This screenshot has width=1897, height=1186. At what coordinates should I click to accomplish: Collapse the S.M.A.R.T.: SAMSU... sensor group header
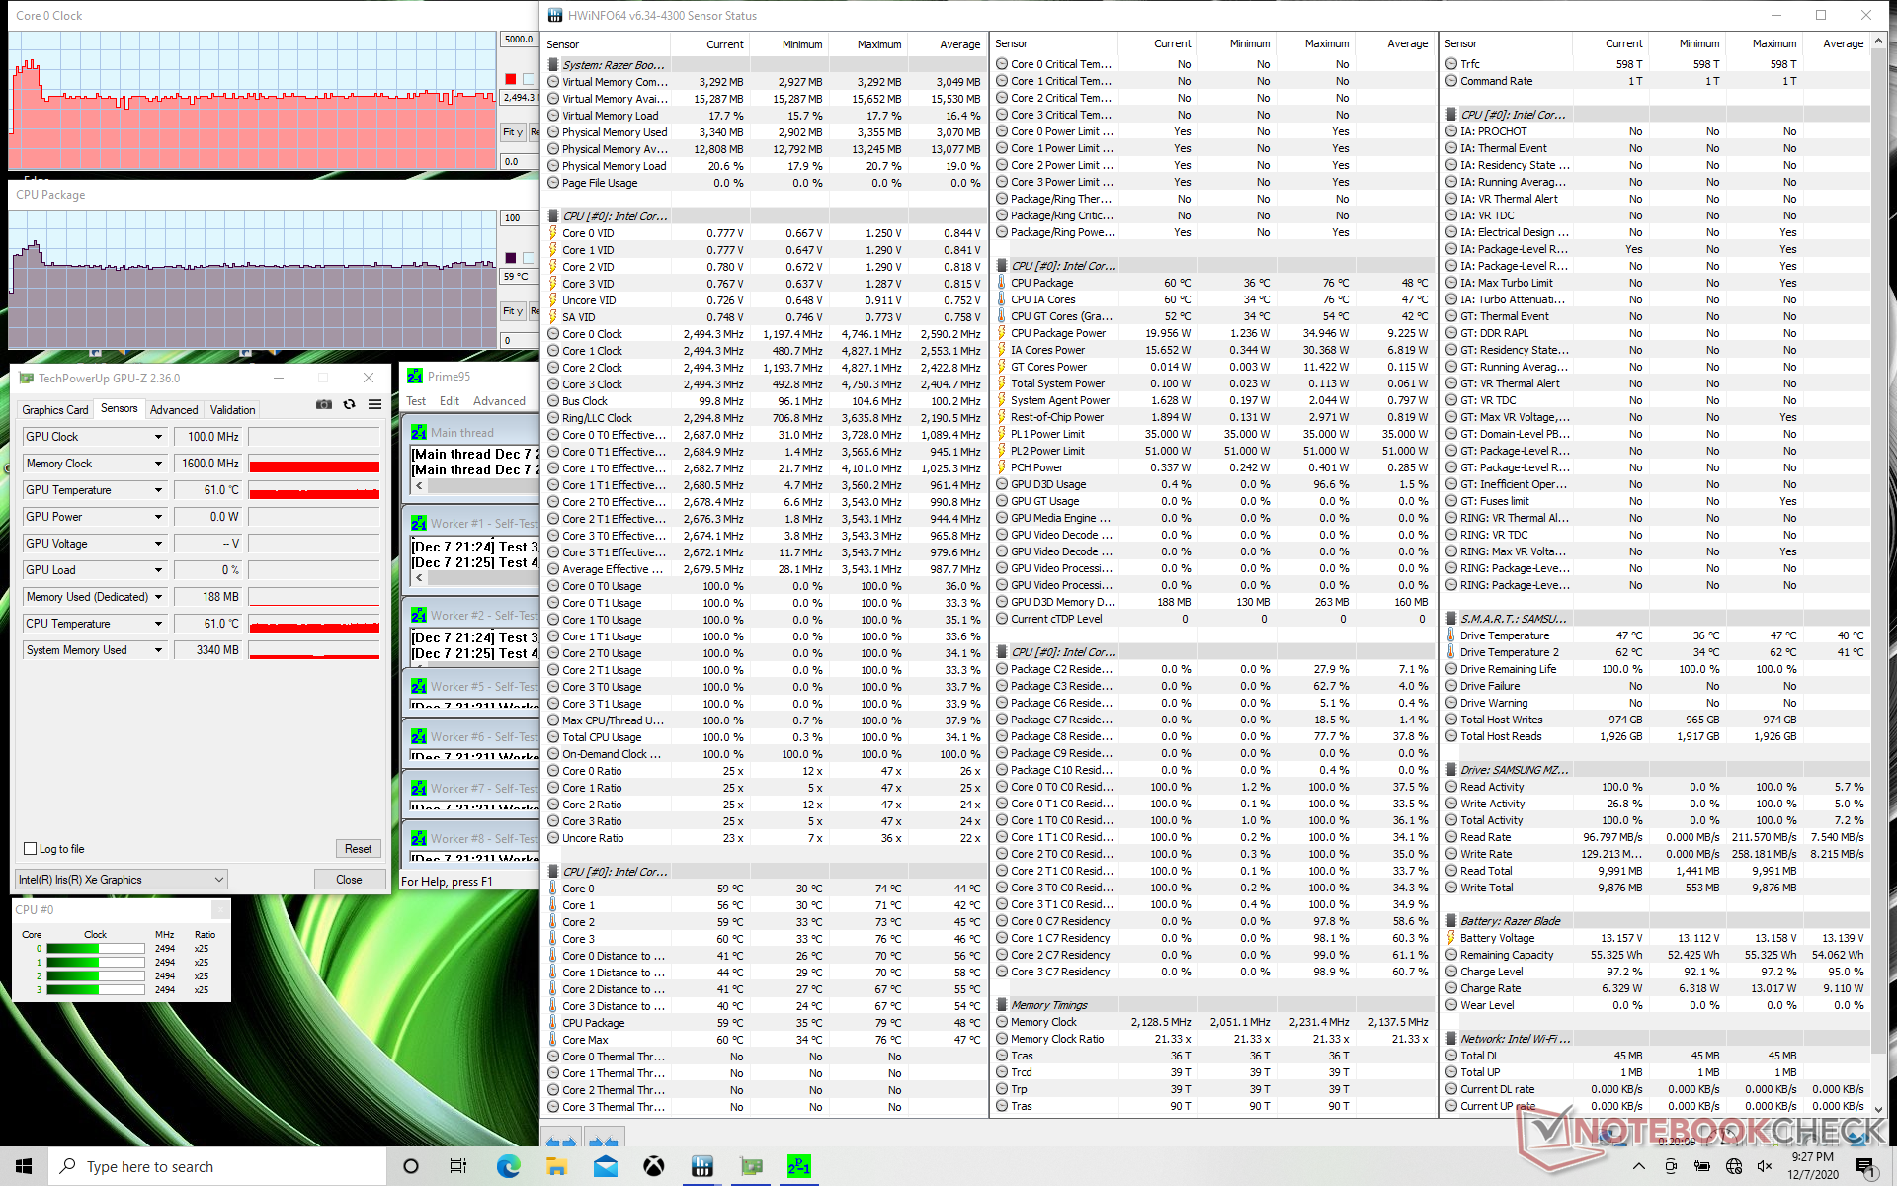coord(1656,619)
